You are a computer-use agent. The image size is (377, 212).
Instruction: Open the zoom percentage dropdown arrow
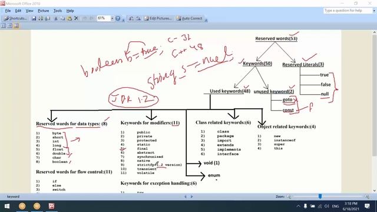112,18
